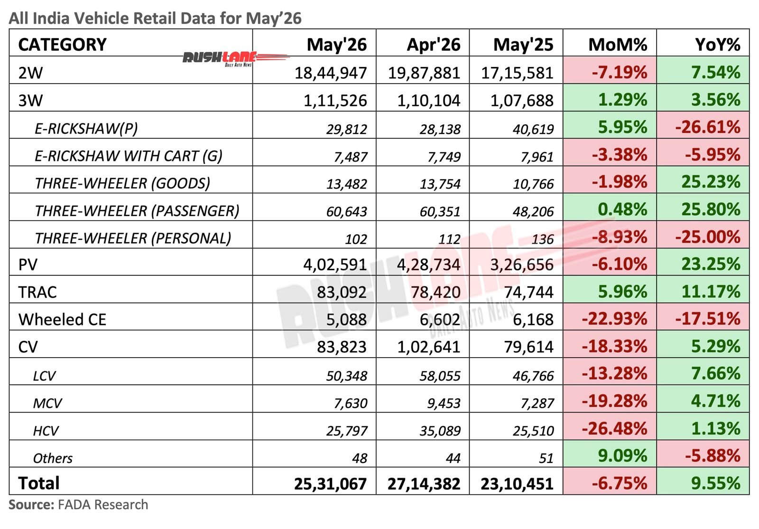Select the May'25 column header
Viewport: 759px width, 529px height.
[523, 45]
